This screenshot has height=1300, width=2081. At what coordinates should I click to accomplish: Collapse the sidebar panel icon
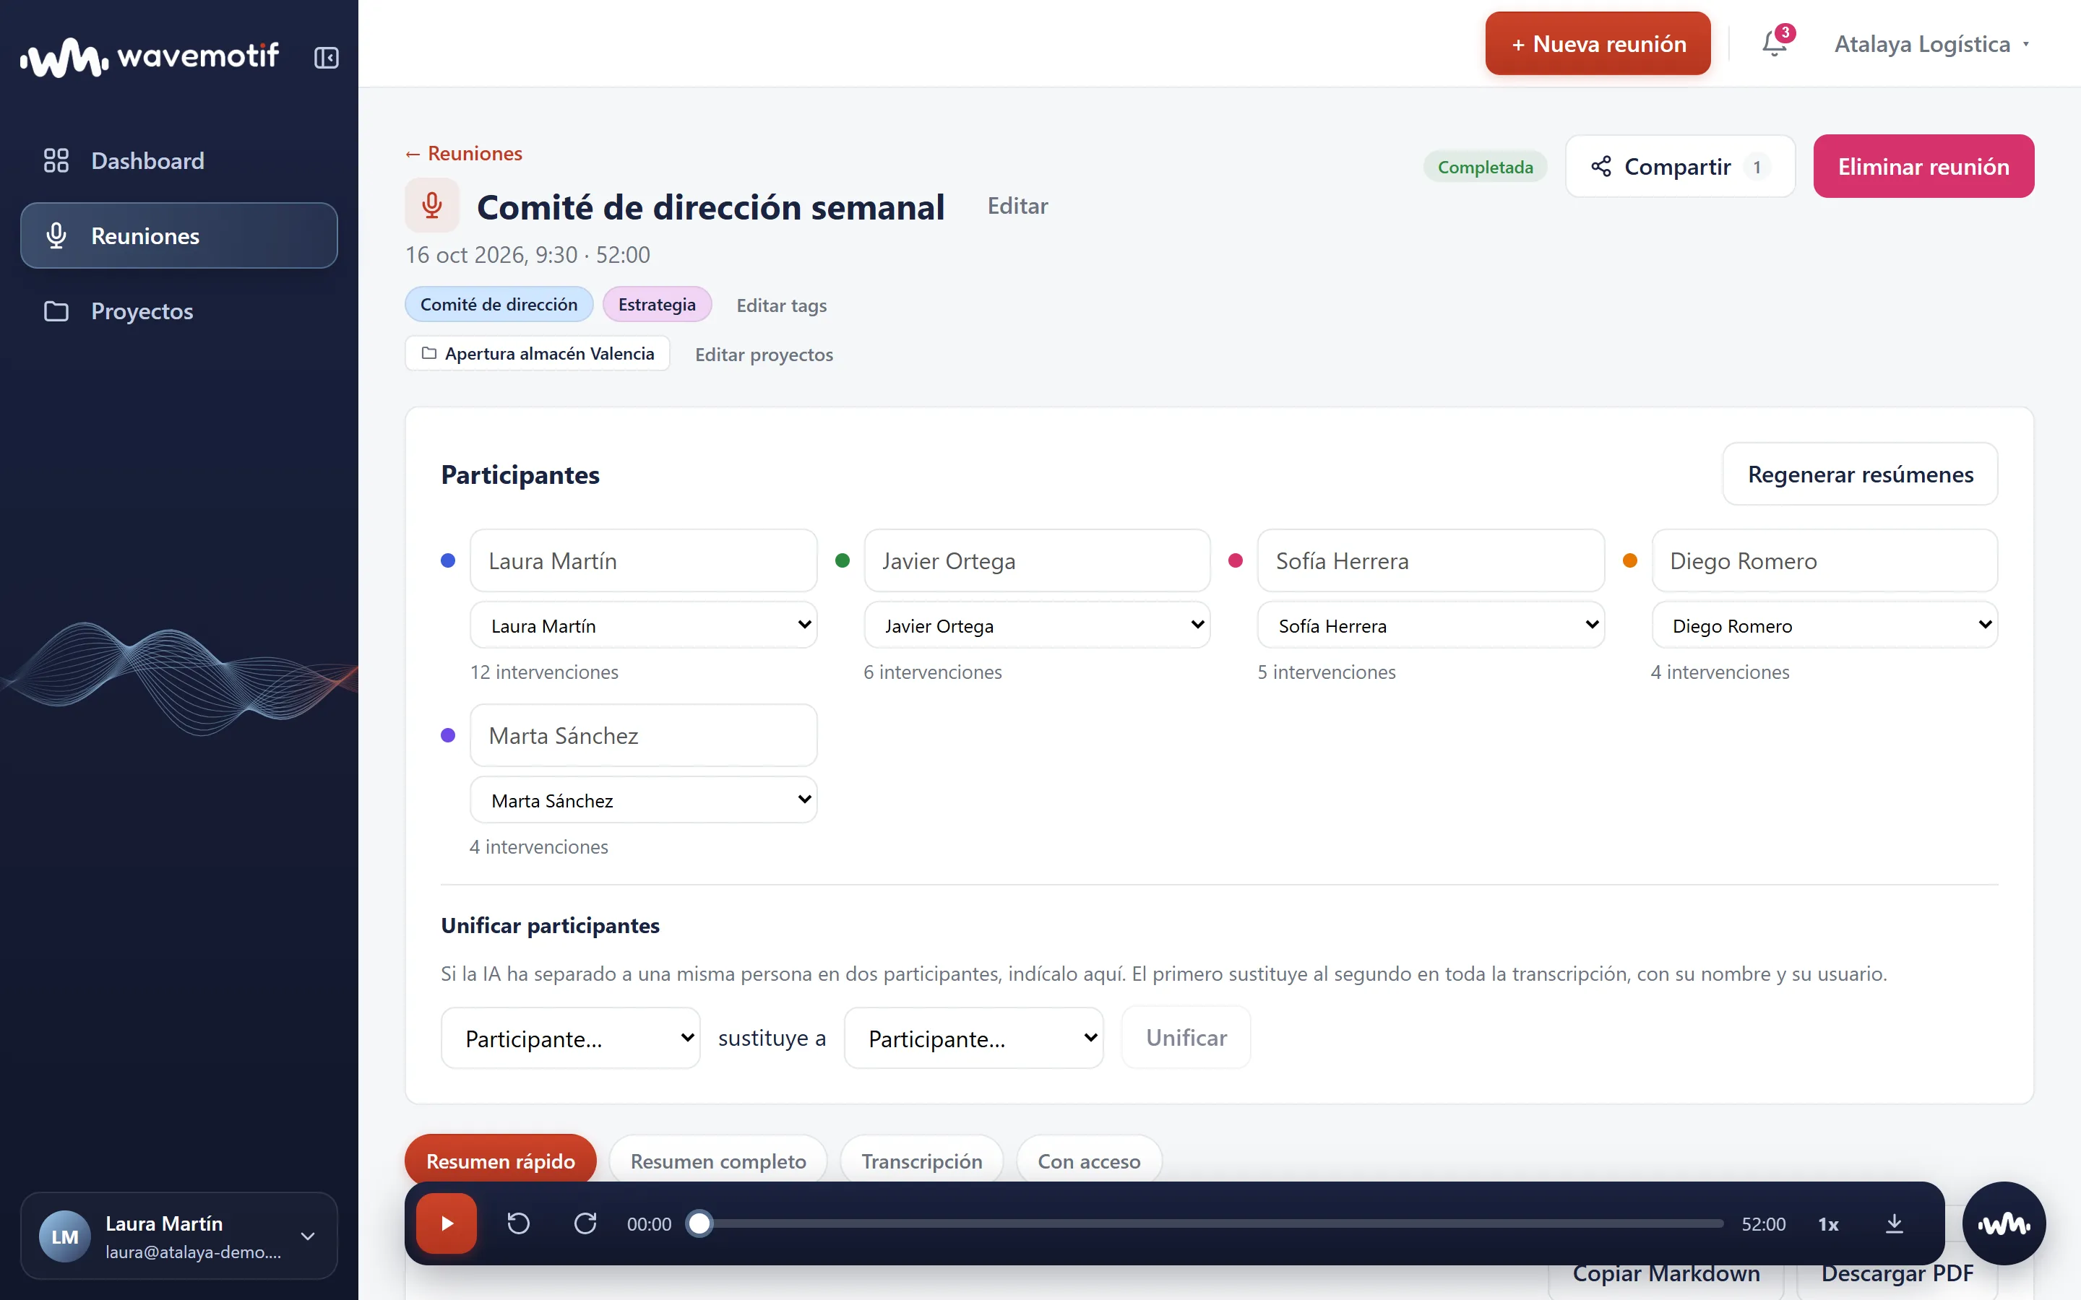(326, 58)
